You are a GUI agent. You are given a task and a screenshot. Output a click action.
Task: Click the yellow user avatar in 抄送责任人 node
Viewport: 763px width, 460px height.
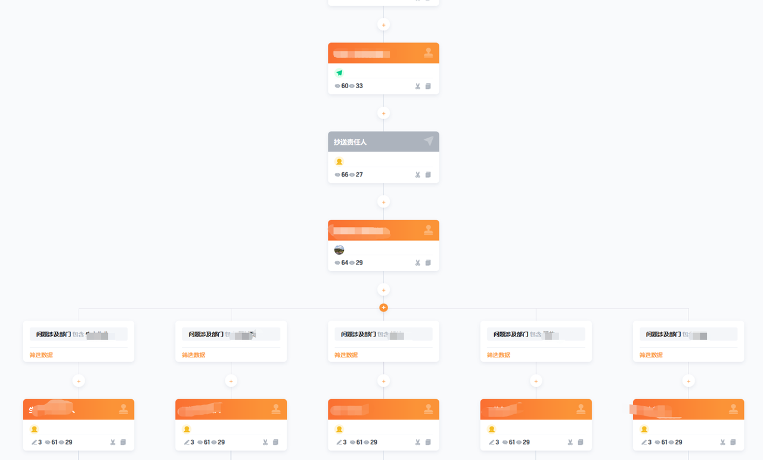coord(339,161)
